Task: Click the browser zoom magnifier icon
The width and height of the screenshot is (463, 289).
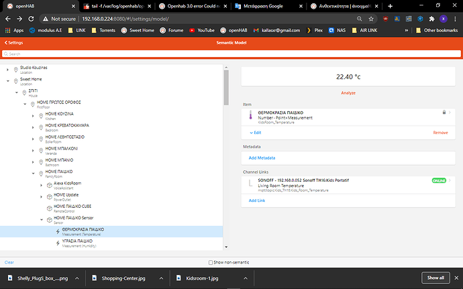Action: click(x=360, y=19)
